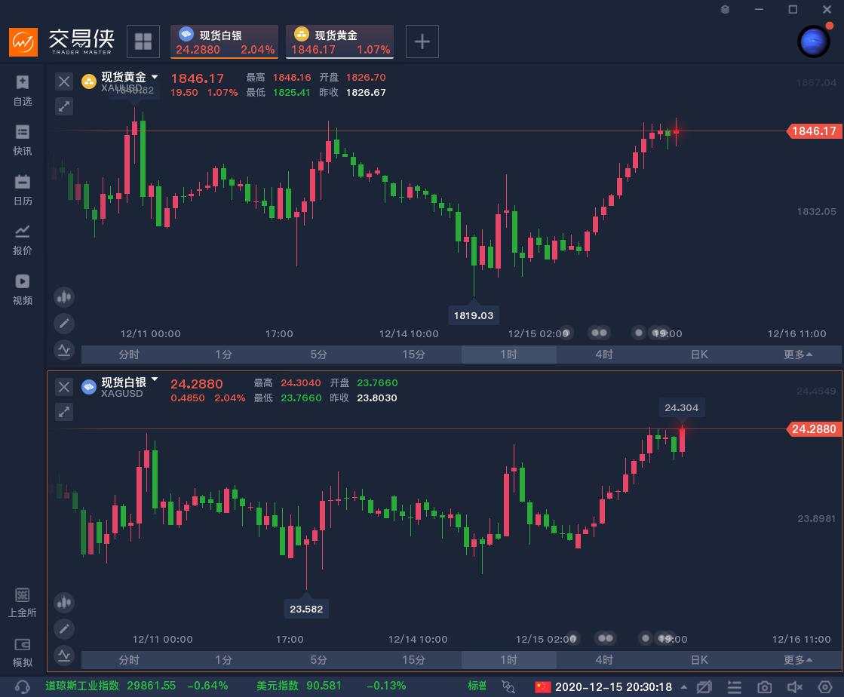Image resolution: width=844 pixels, height=697 pixels.
Task: Open customer support headset icon
Action: click(x=22, y=686)
